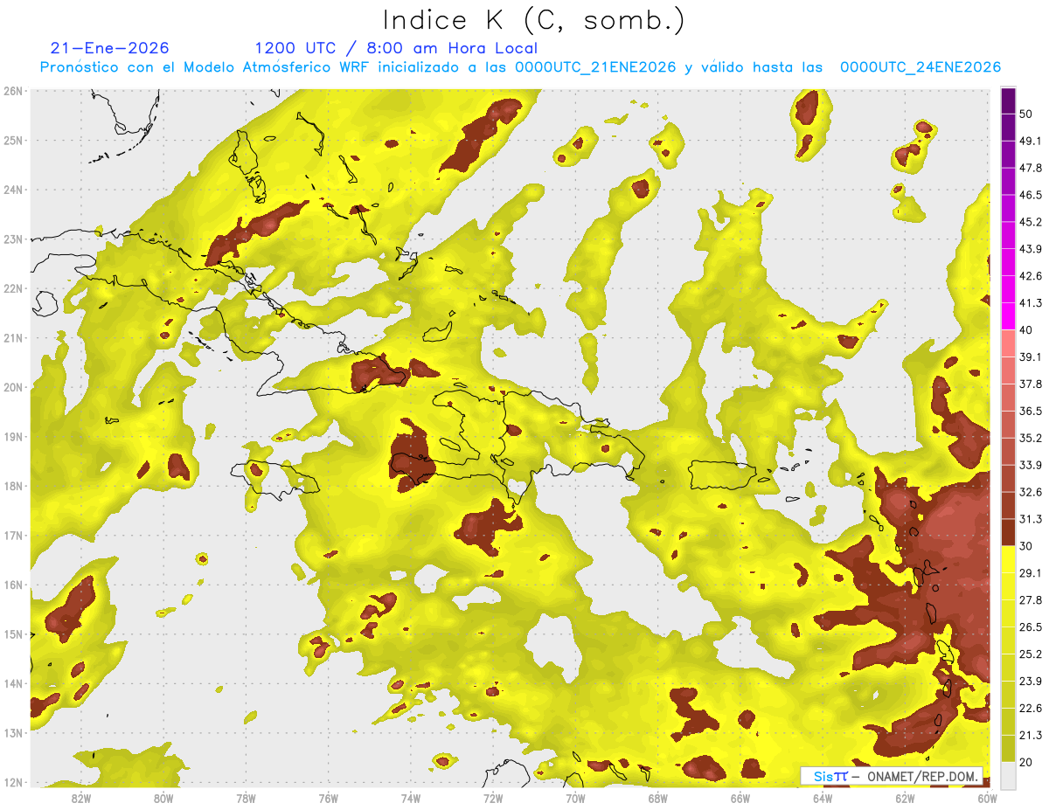The height and width of the screenshot is (810, 1049).
Task: Click latitude label 16N
Action: 13,585
